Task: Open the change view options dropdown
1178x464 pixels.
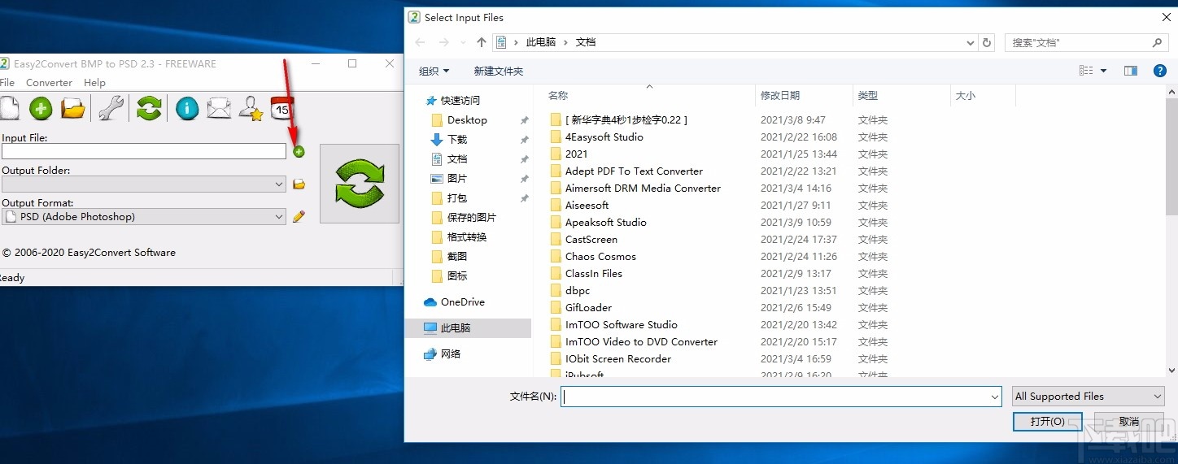Action: point(1103,71)
